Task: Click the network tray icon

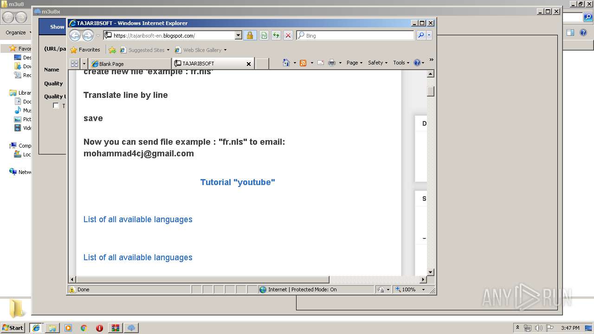Action: pos(528,328)
